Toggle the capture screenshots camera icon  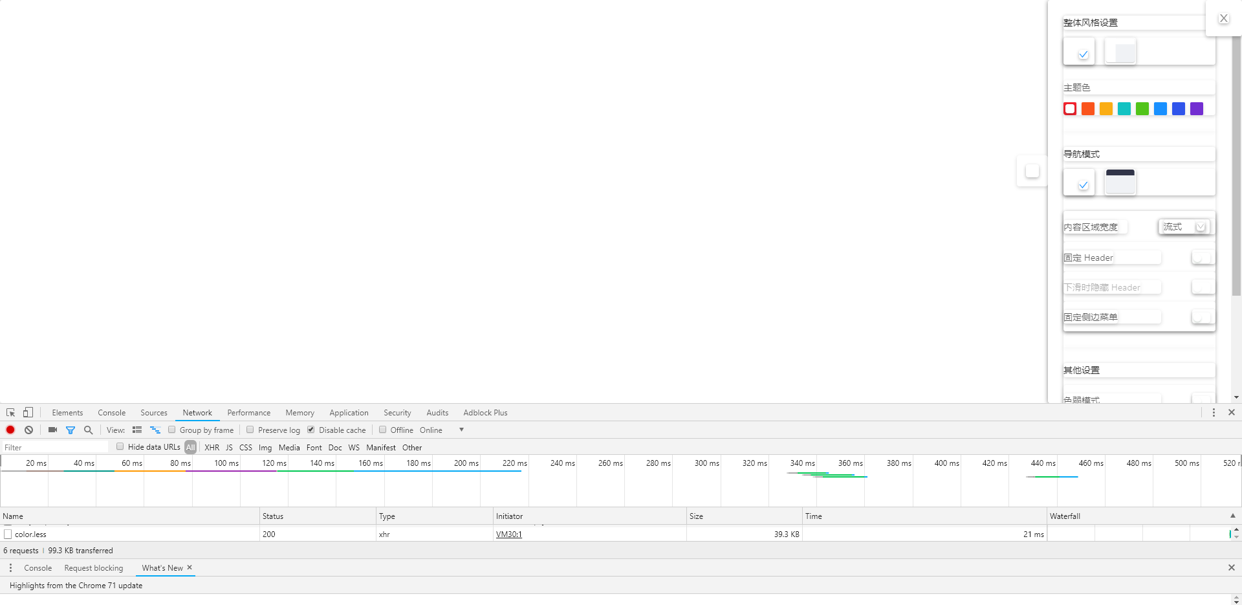[52, 430]
